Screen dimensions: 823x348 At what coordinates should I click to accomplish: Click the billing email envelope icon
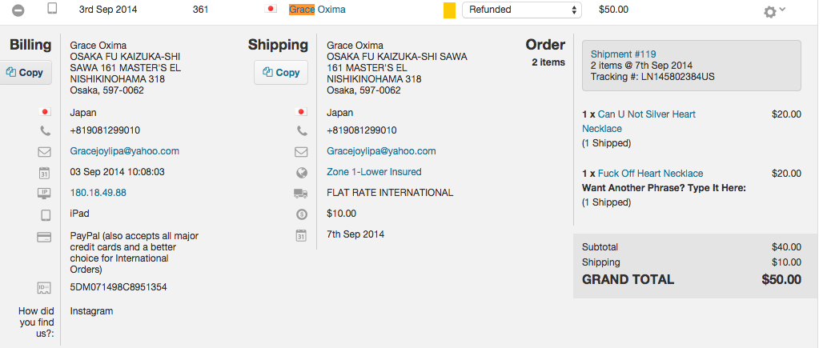click(x=45, y=151)
